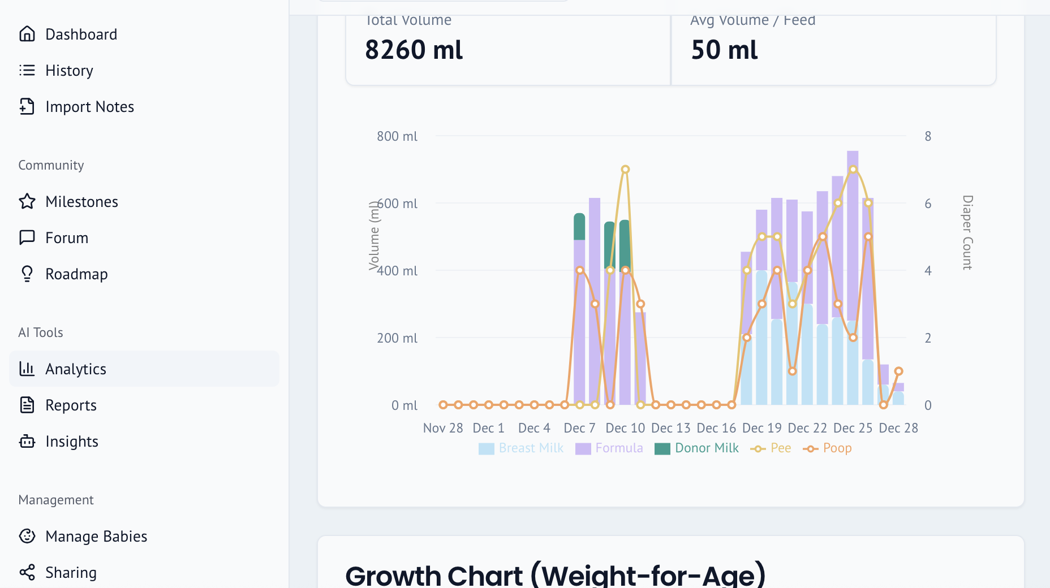Toggle Poop line in chart legend
The image size is (1050, 588).
(827, 448)
